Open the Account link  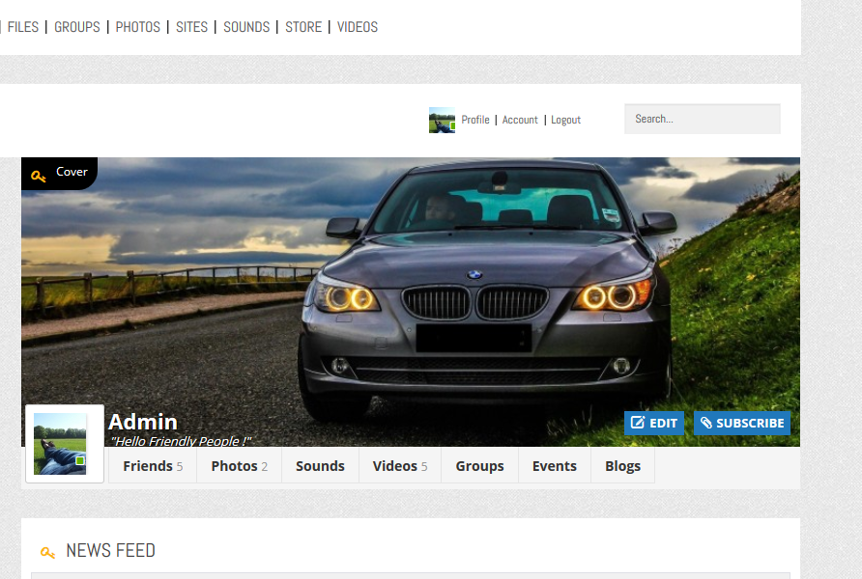[520, 120]
